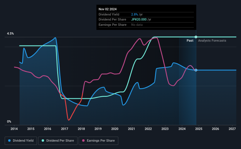
Task: Click the tooltip date 'Nov 02 2024'
Action: (x=108, y=9)
